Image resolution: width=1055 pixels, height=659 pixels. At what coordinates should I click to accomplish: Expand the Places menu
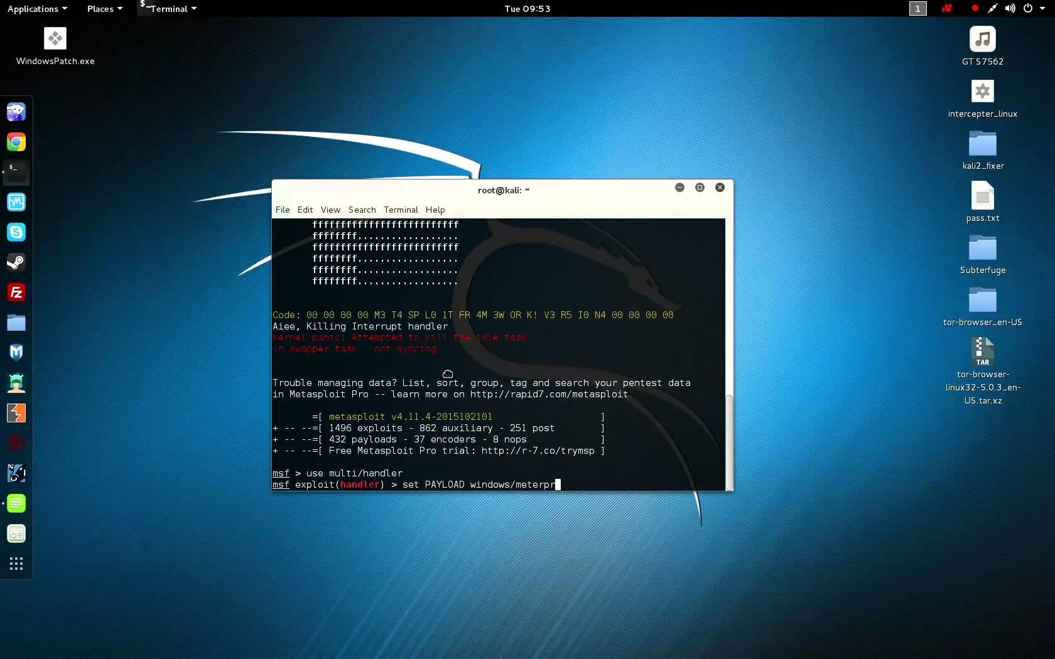coord(104,9)
